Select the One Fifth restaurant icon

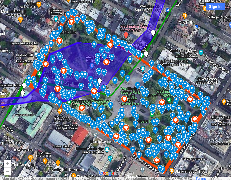click(x=185, y=15)
